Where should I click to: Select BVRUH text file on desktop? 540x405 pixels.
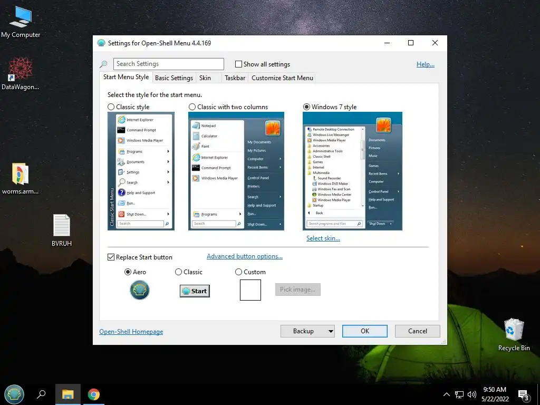62,230
